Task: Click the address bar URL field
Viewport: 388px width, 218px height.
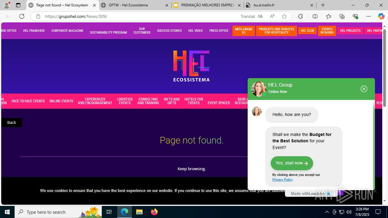Action: [x=139, y=16]
